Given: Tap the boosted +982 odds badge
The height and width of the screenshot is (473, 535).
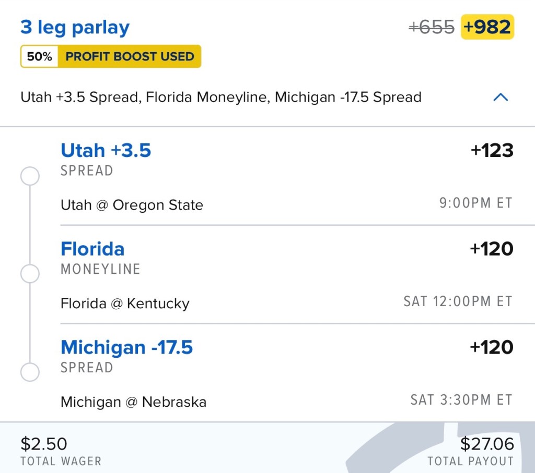Looking at the screenshot, I should (x=487, y=27).
